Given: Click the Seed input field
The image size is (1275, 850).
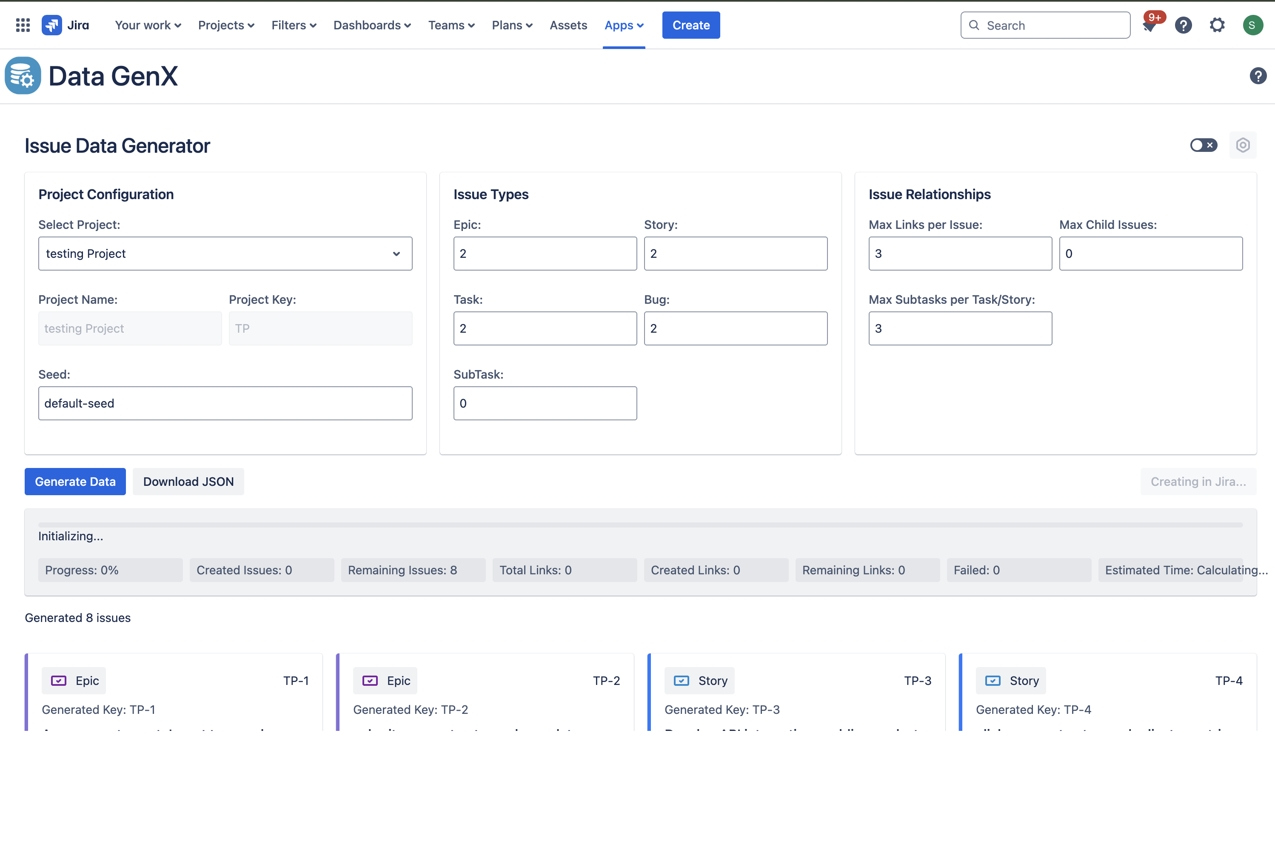Looking at the screenshot, I should coord(225,403).
